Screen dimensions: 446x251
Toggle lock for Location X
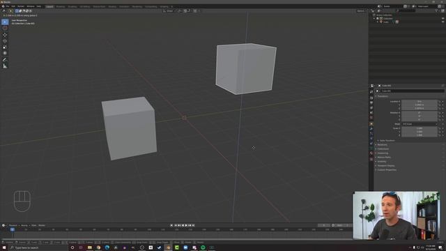440,101
